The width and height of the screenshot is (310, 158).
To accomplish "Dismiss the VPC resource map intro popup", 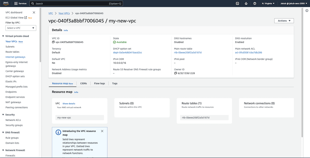I will point(102,131).
